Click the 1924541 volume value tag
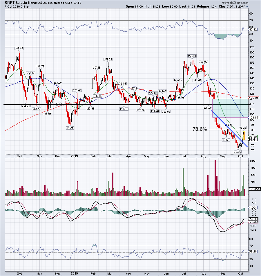 255,189
